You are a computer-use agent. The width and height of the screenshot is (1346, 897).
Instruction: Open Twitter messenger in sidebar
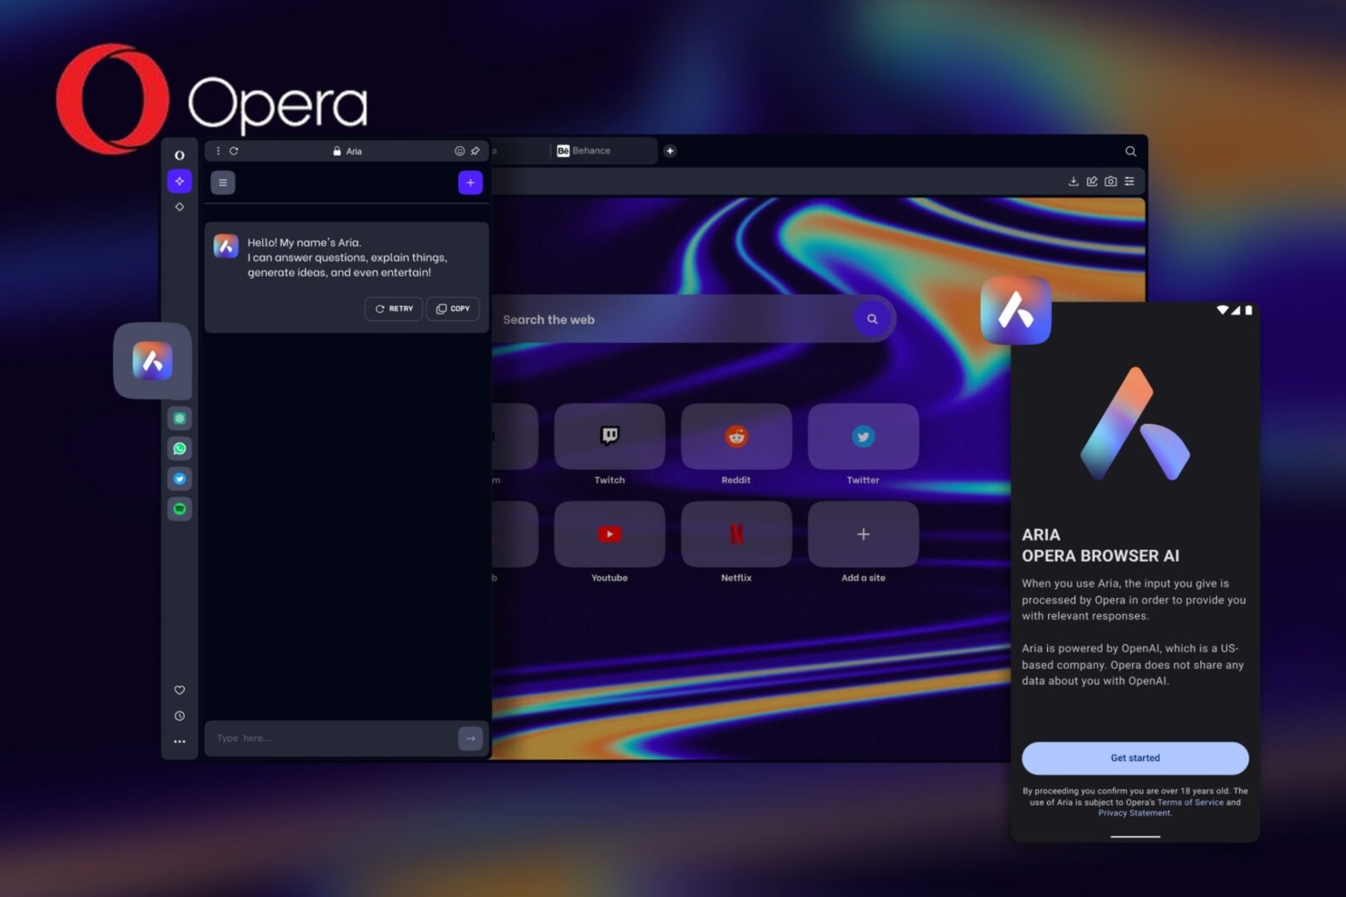click(x=179, y=479)
